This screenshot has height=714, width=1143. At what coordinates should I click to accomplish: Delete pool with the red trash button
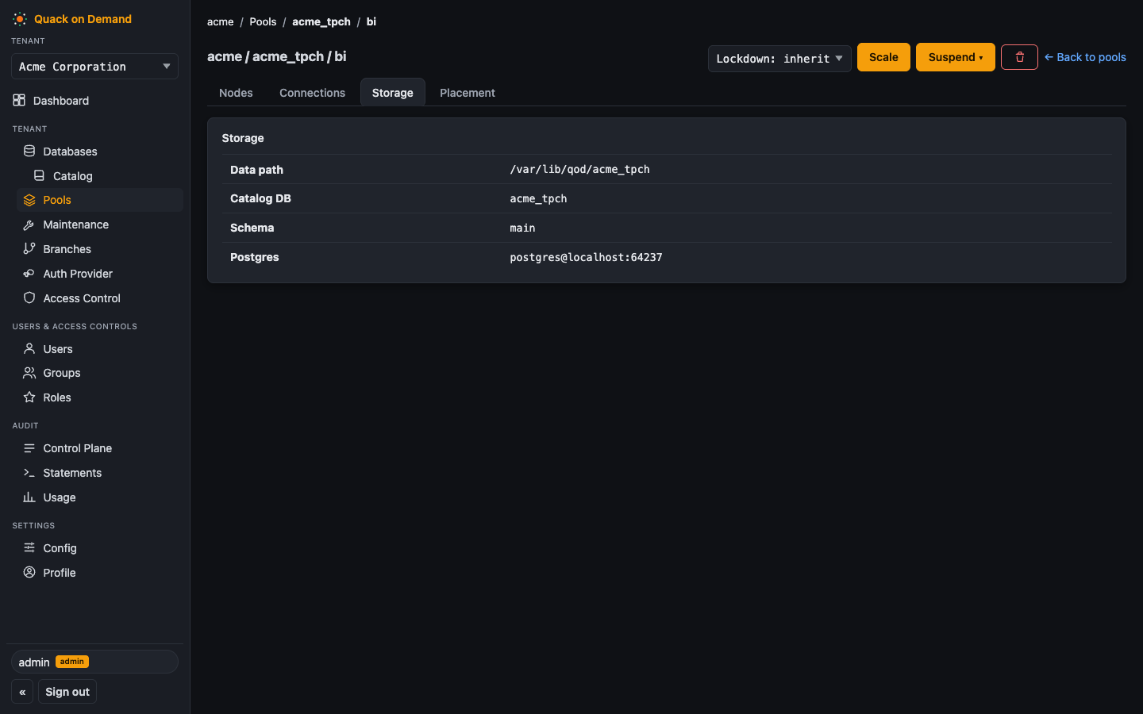coord(1019,57)
